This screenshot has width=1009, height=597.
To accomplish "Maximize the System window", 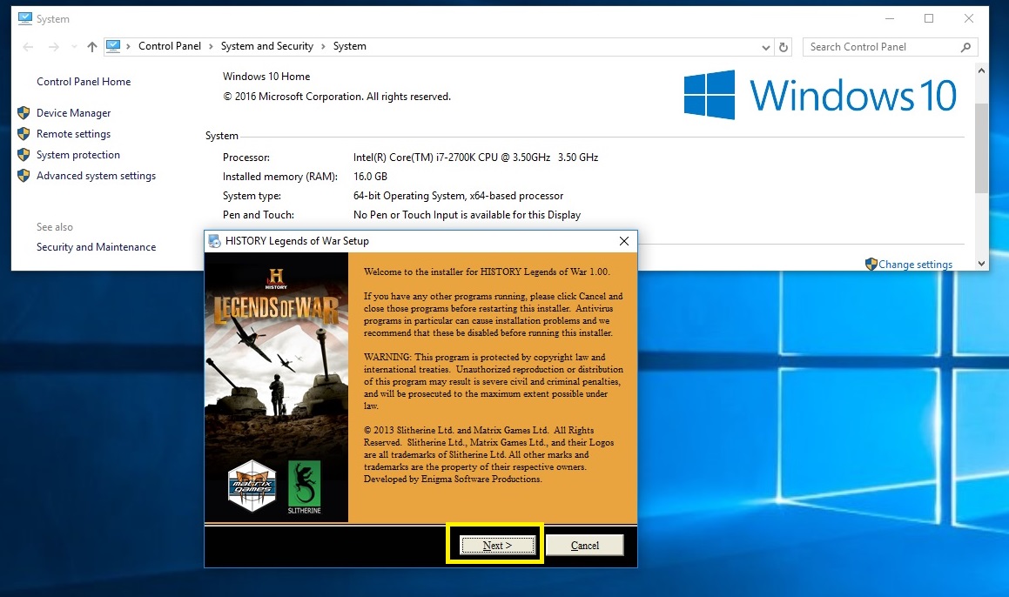I will 929,18.
